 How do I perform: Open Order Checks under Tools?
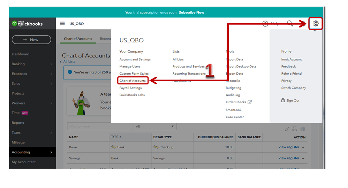pos(236,102)
